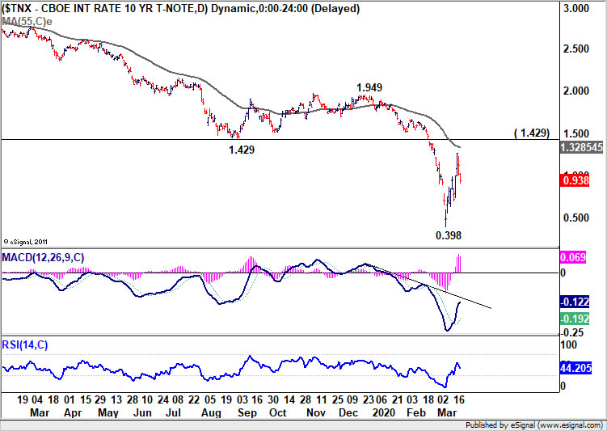The image size is (607, 431).
Task: Click the Sep month label on the time axis
Action: (x=247, y=412)
